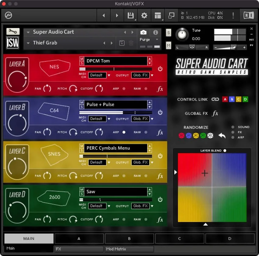The width and height of the screenshot is (259, 256).
Task: Click the ISW logo
Action: pyautogui.click(x=13, y=43)
